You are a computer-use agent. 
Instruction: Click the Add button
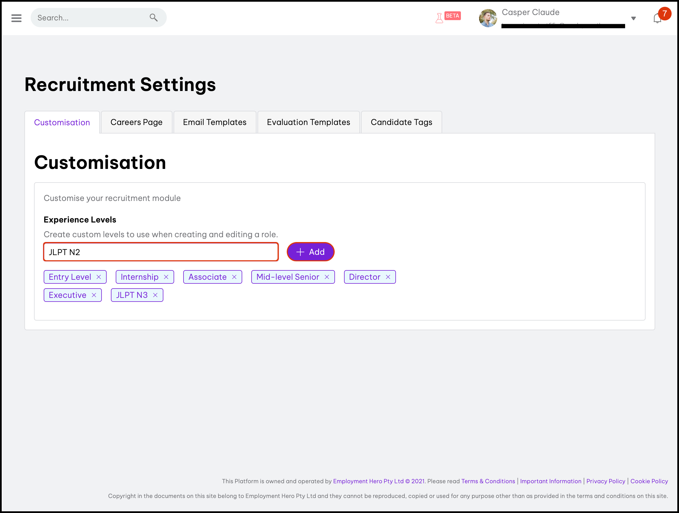(310, 252)
